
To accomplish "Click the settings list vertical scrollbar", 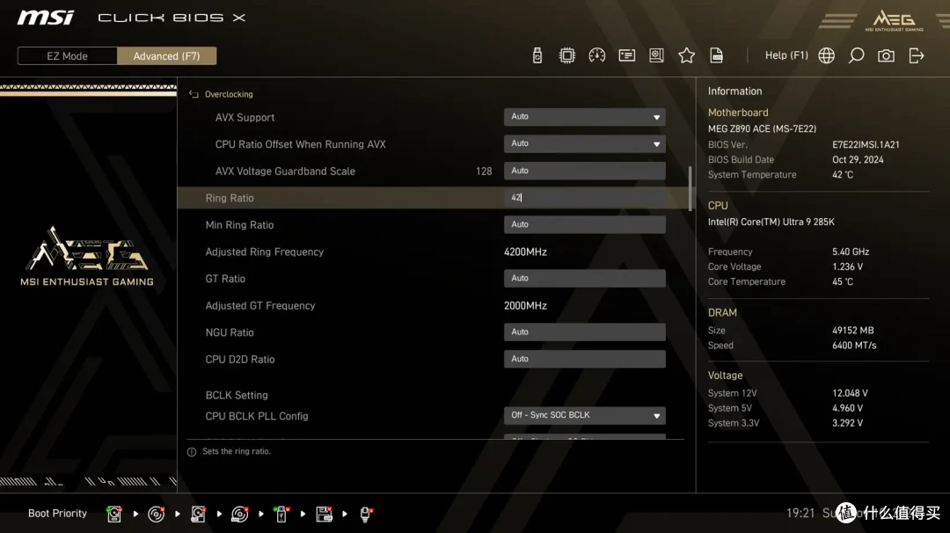I will click(691, 189).
